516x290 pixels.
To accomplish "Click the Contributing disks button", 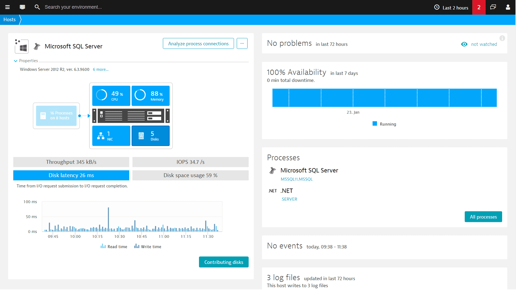I will [x=224, y=262].
